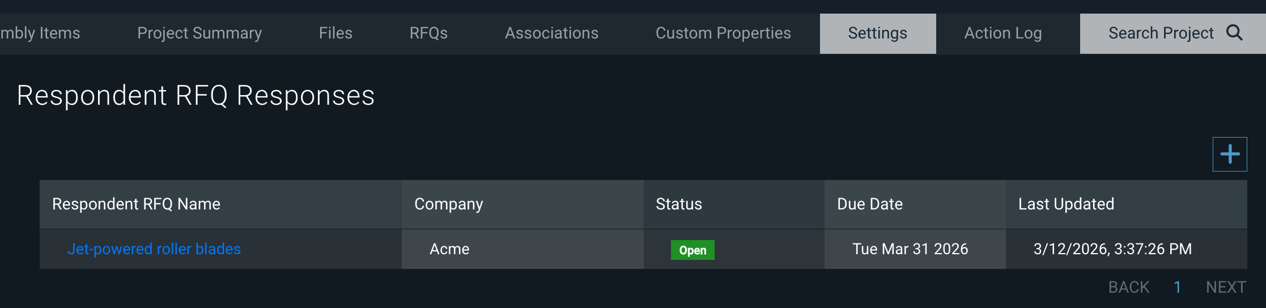Open the Project Summary tab

click(x=199, y=33)
